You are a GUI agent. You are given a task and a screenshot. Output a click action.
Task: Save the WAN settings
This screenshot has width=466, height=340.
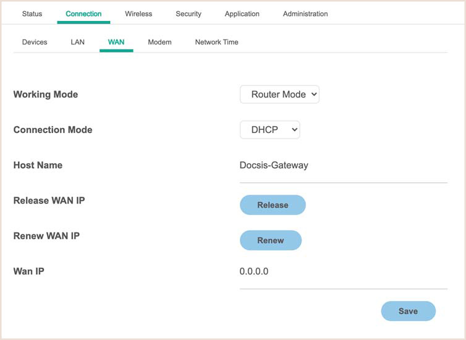click(408, 311)
